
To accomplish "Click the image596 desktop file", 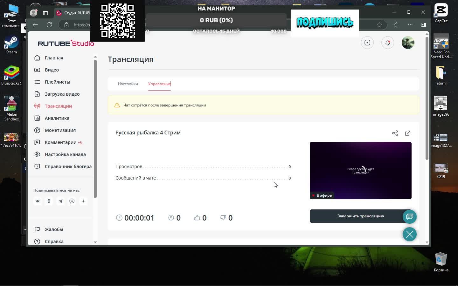I will pos(441,106).
